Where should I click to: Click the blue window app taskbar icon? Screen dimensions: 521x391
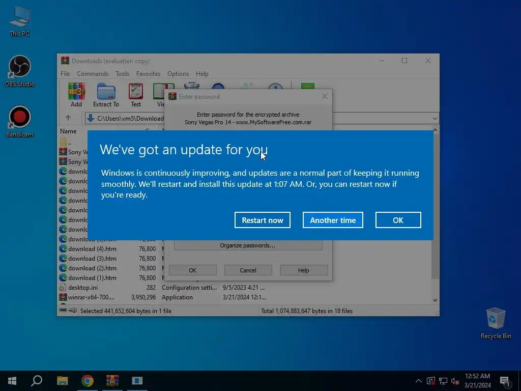pyautogui.click(x=137, y=381)
